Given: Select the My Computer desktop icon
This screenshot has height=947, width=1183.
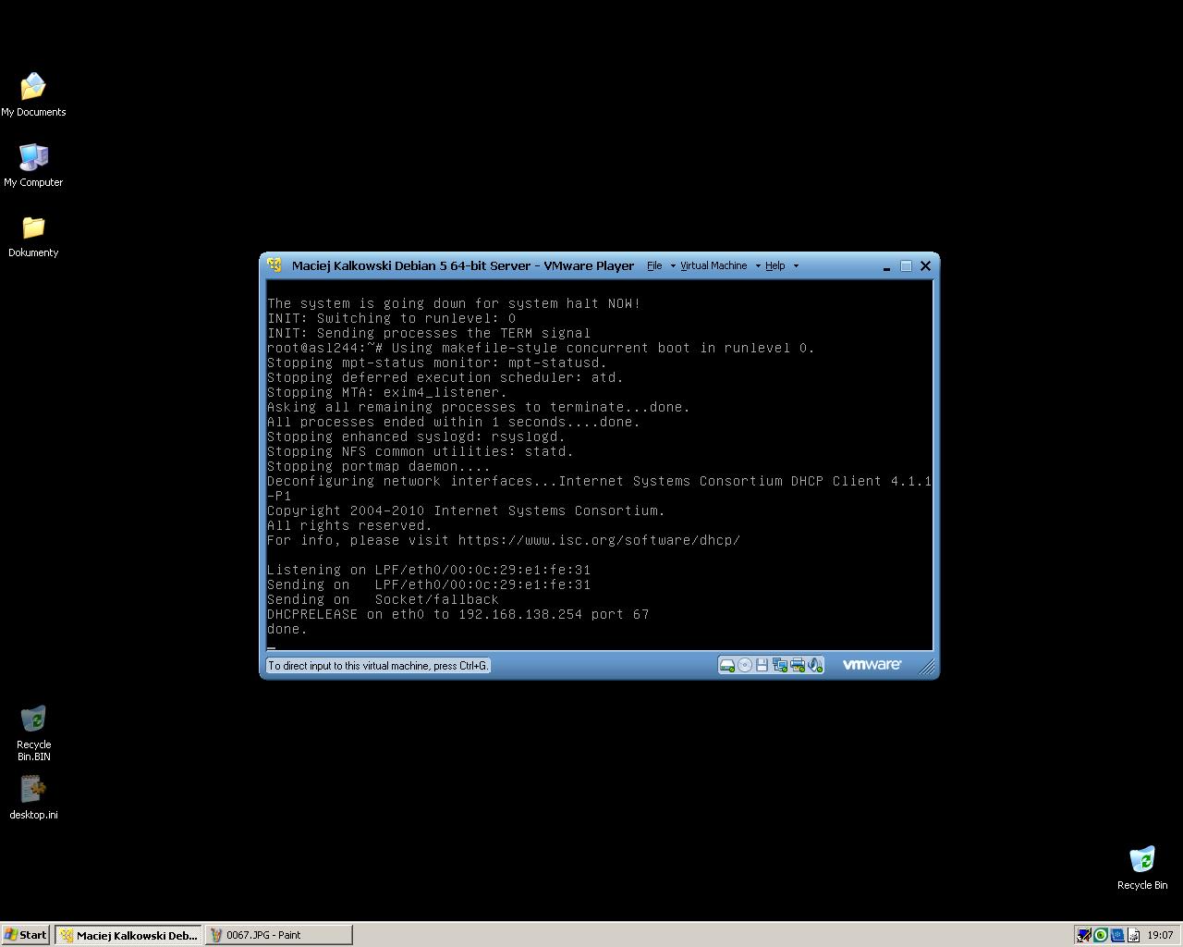Looking at the screenshot, I should 33,166.
